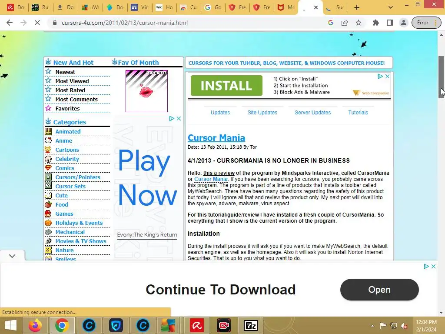Switch to the Google tab

click(x=213, y=7)
